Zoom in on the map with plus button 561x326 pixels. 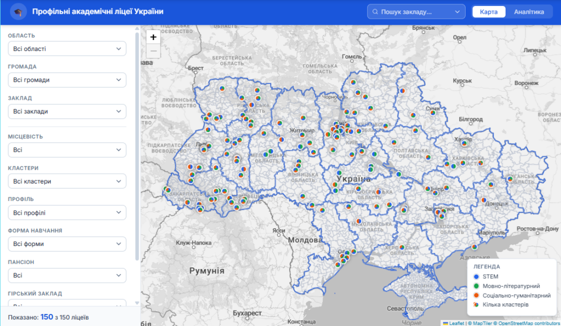click(x=153, y=37)
